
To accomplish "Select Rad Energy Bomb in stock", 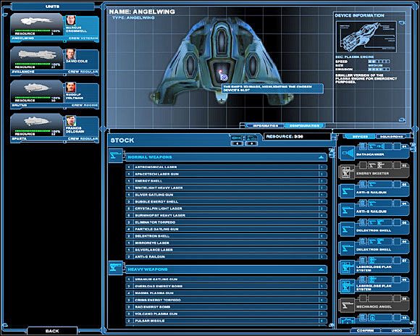I will 227,307.
